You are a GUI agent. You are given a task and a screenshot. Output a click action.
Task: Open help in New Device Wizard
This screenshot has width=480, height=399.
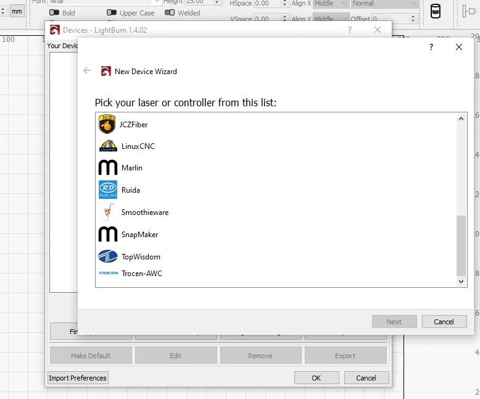(431, 47)
